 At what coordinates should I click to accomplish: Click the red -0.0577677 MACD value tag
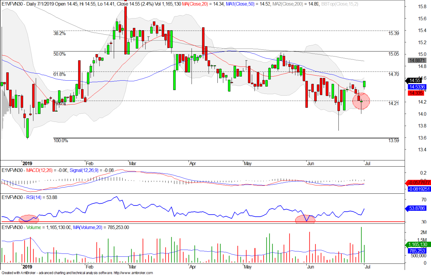418,183
